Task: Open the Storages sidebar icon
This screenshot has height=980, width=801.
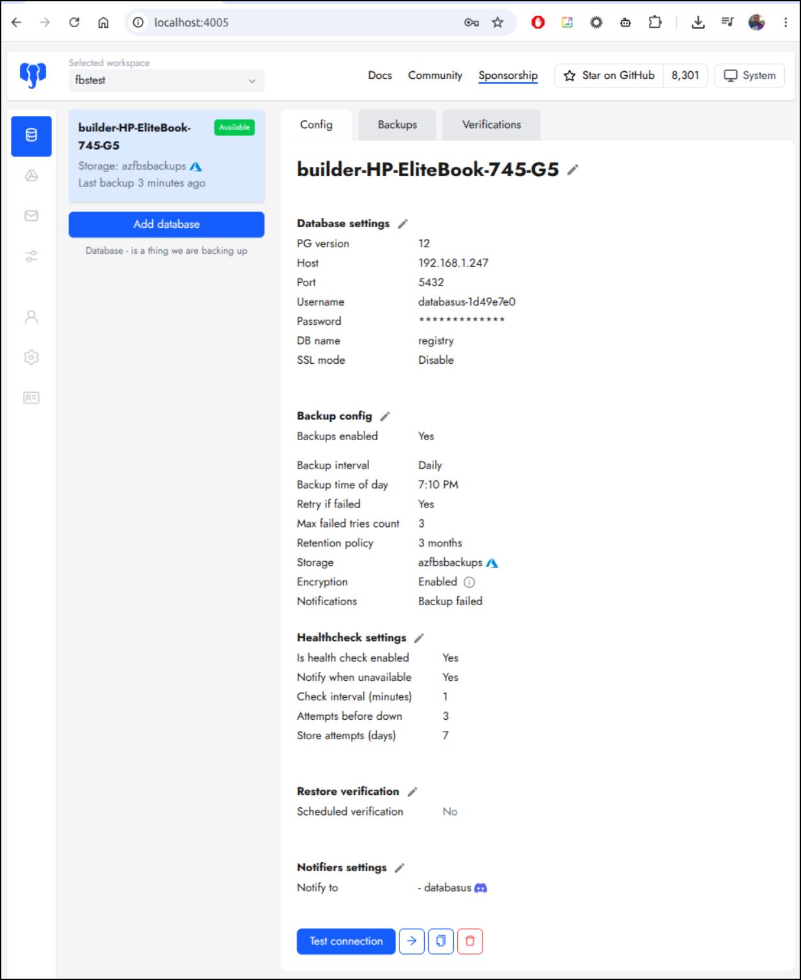Action: (x=31, y=175)
